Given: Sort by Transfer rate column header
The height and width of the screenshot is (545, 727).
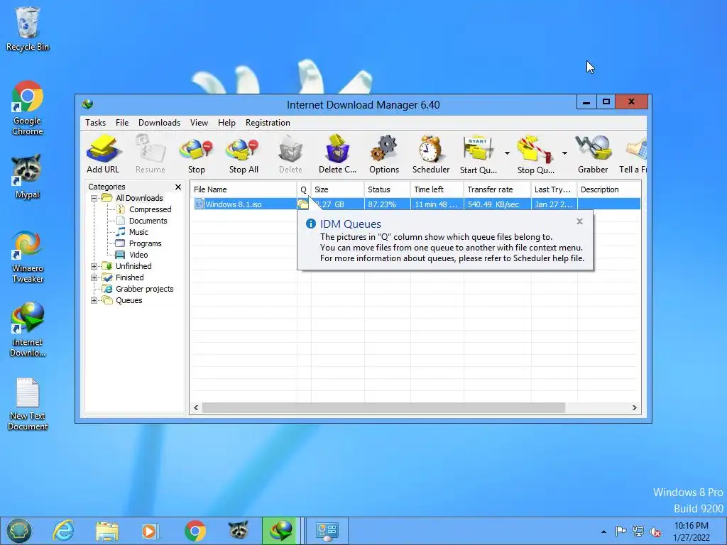Looking at the screenshot, I should click(x=497, y=189).
